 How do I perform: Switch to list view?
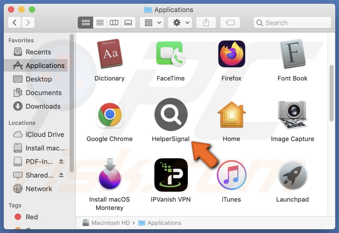pyautogui.click(x=100, y=22)
